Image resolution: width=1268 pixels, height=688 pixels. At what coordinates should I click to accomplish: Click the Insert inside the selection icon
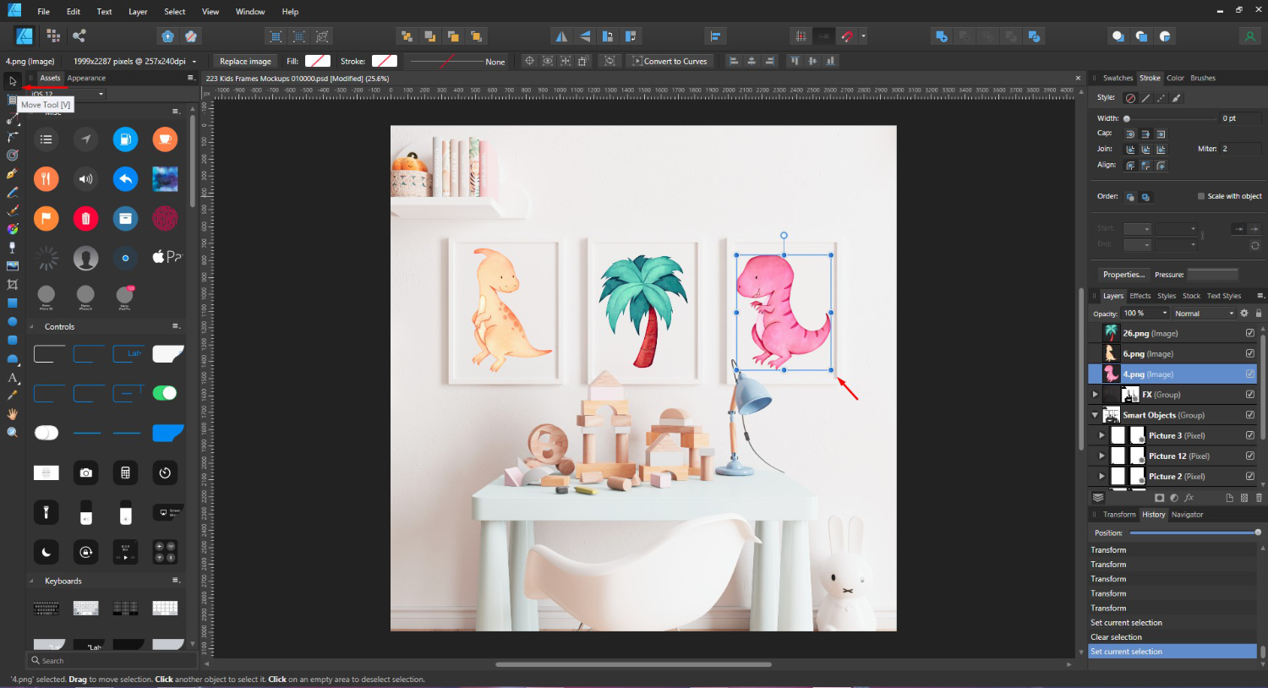click(1165, 36)
